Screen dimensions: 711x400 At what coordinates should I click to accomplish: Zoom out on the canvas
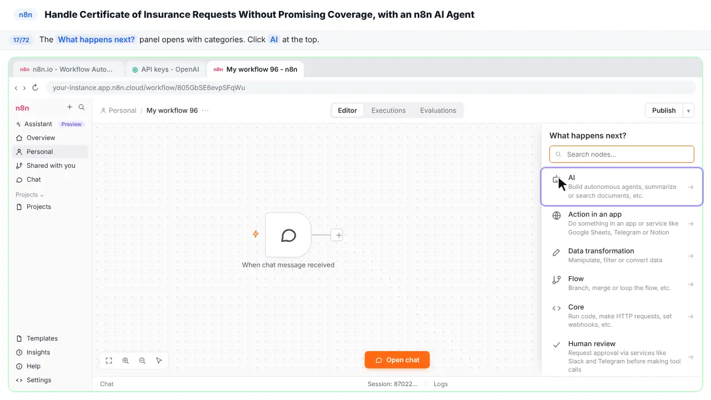142,361
